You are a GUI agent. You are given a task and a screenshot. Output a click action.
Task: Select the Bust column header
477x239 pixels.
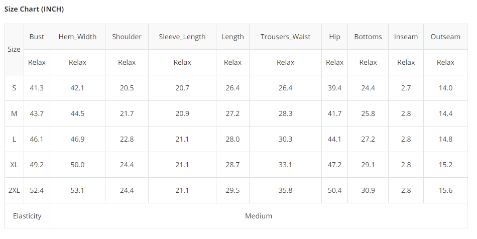[37, 37]
